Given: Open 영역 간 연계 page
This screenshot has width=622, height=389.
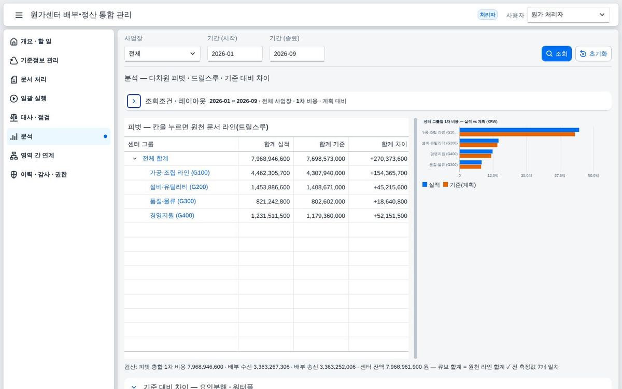Looking at the screenshot, I should pyautogui.click(x=59, y=156).
